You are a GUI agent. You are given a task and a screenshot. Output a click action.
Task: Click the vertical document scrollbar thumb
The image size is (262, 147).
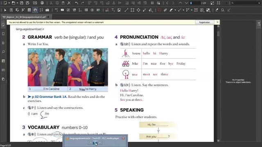218,33
